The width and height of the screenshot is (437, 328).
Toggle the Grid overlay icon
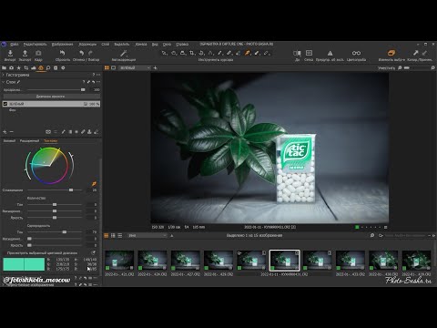[x=309, y=53]
